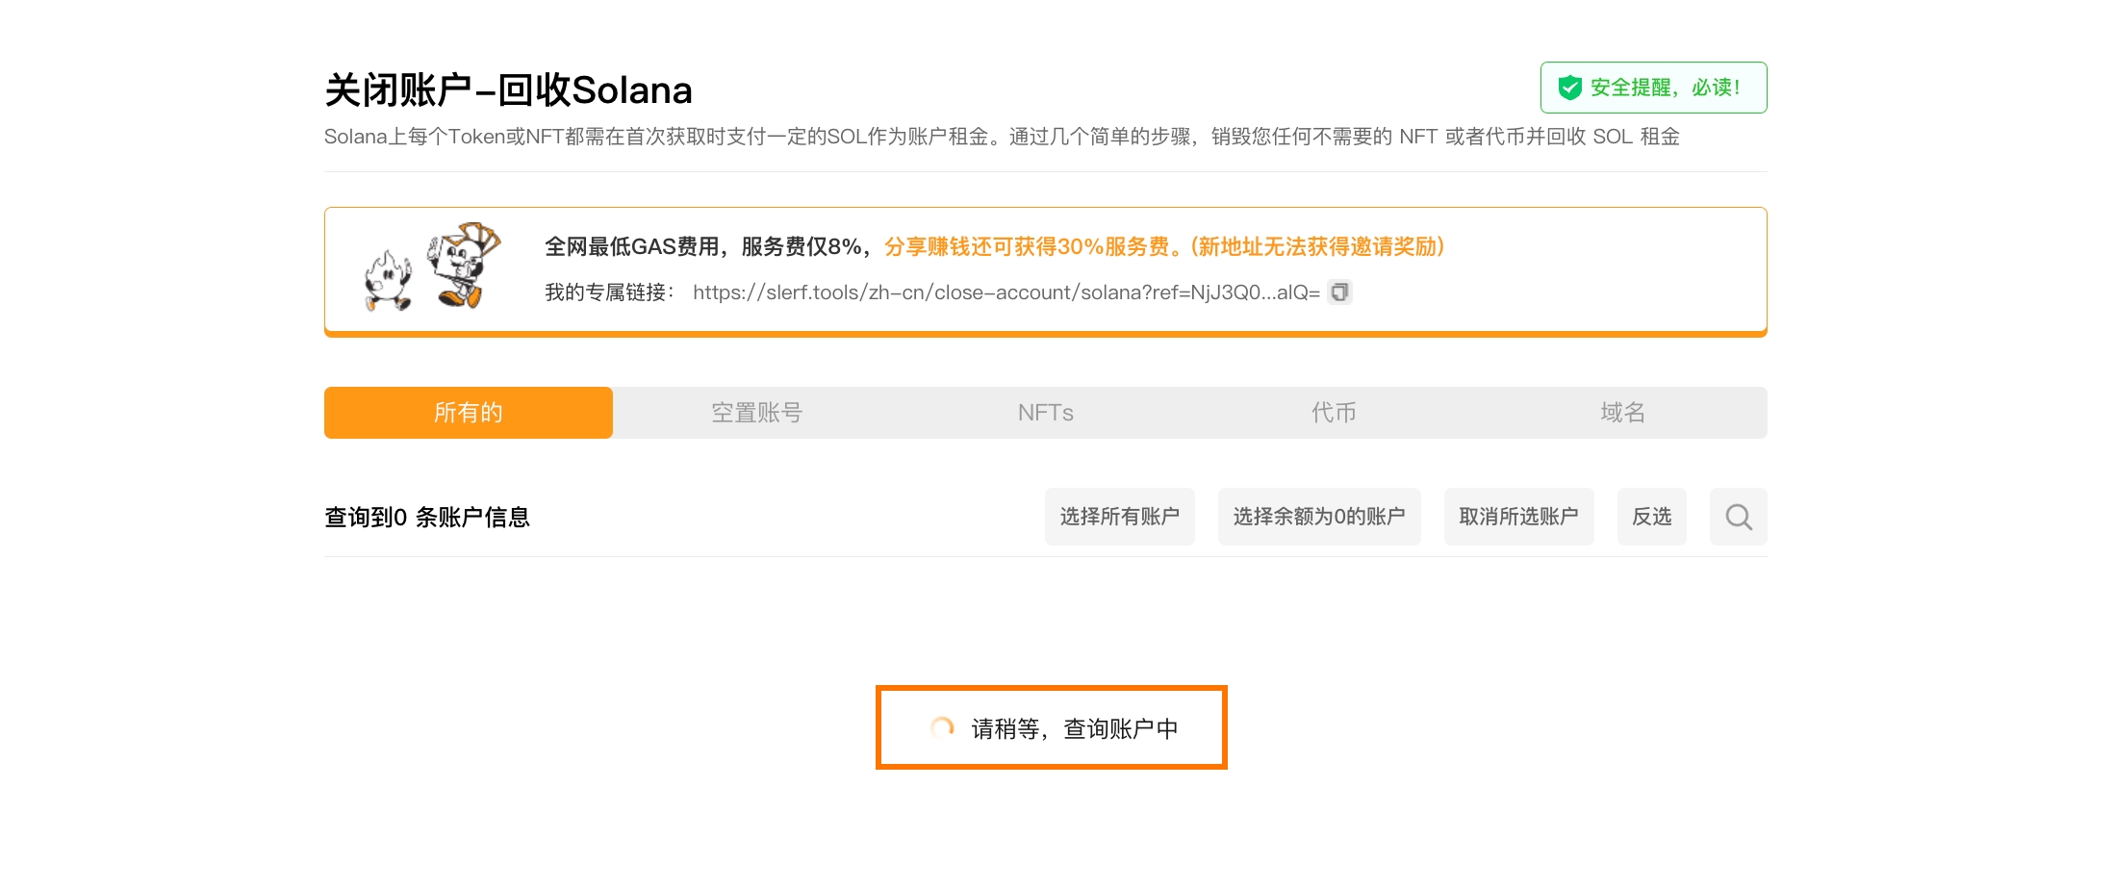The height and width of the screenshot is (889, 2113).
Task: Click the 我的专属链接 label
Action: [609, 292]
